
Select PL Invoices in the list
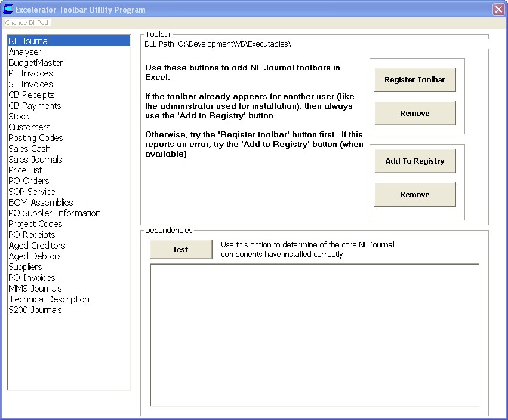(x=69, y=73)
